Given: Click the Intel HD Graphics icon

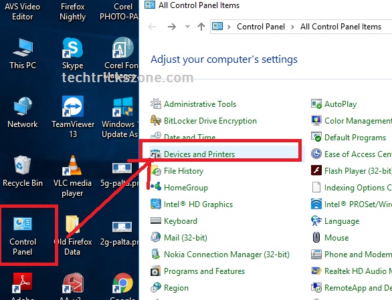Looking at the screenshot, I should click(156, 204).
